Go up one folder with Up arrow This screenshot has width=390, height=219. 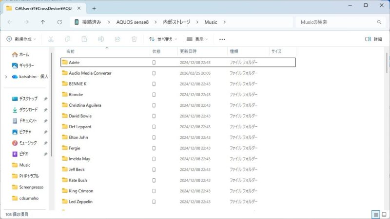[43, 22]
